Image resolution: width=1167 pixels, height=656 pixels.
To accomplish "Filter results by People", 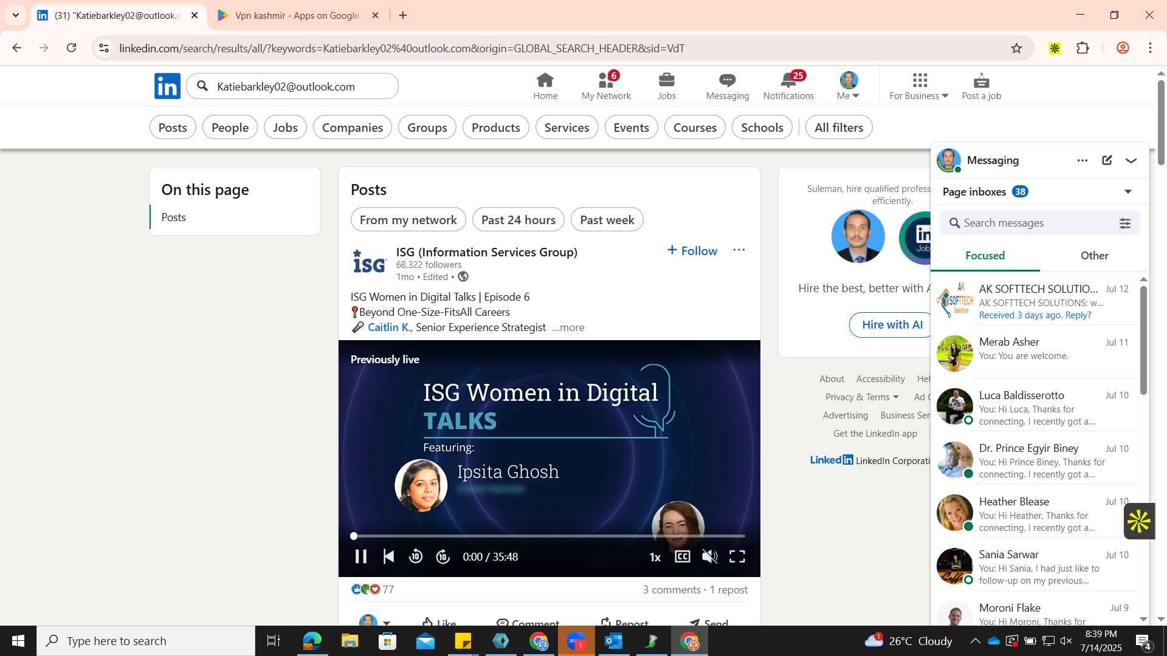I will (x=230, y=128).
